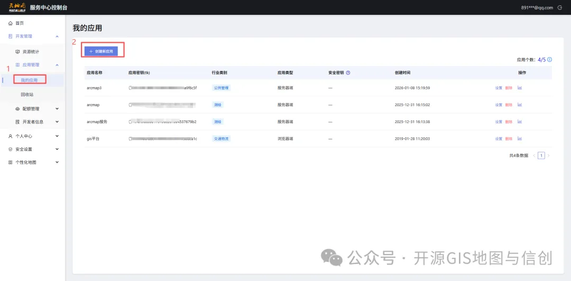This screenshot has height=281, width=571.
Task: Open statistics chart icon for gis平台
Action: click(x=520, y=138)
